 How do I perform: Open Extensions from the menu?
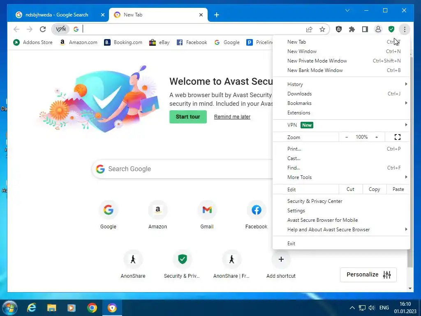click(341, 113)
